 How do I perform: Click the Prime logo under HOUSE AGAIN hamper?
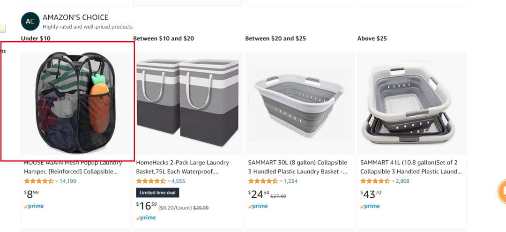point(34,206)
